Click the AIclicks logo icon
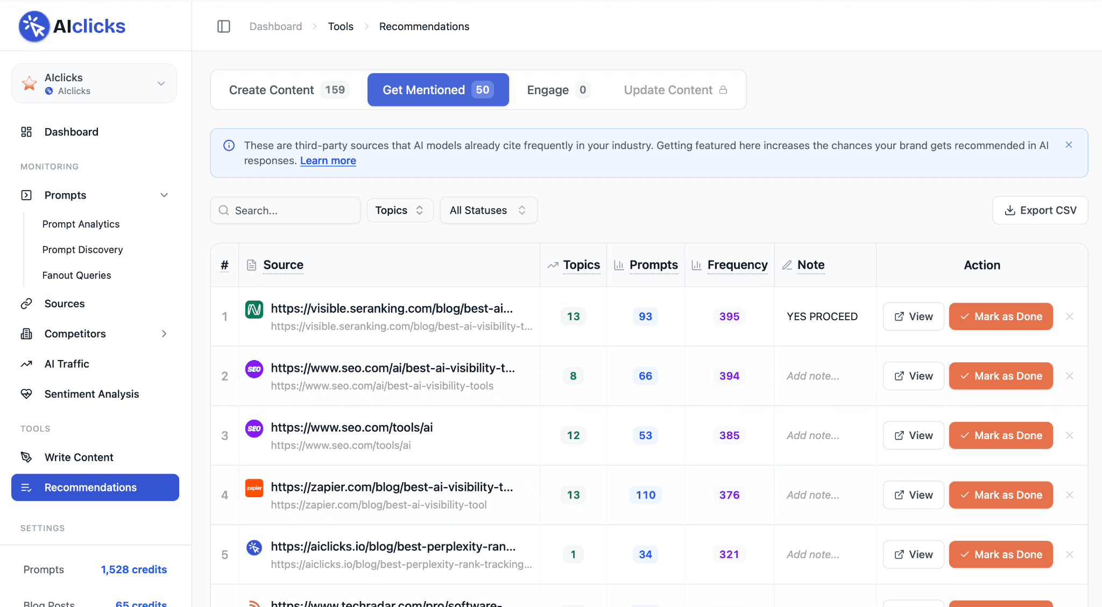The image size is (1102, 607). [34, 26]
